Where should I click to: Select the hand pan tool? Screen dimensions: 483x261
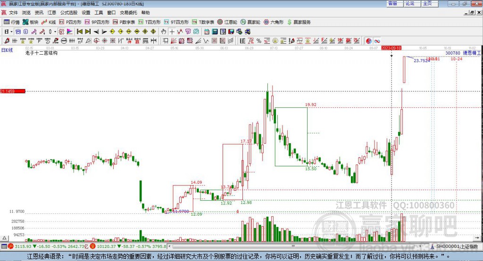coord(164,32)
